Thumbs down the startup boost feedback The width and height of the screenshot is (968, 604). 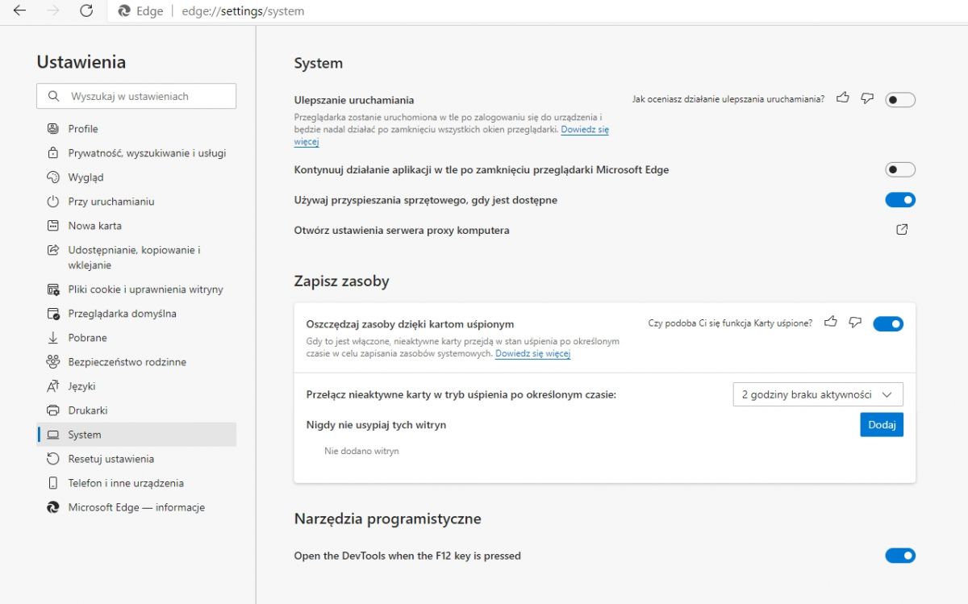coord(867,98)
